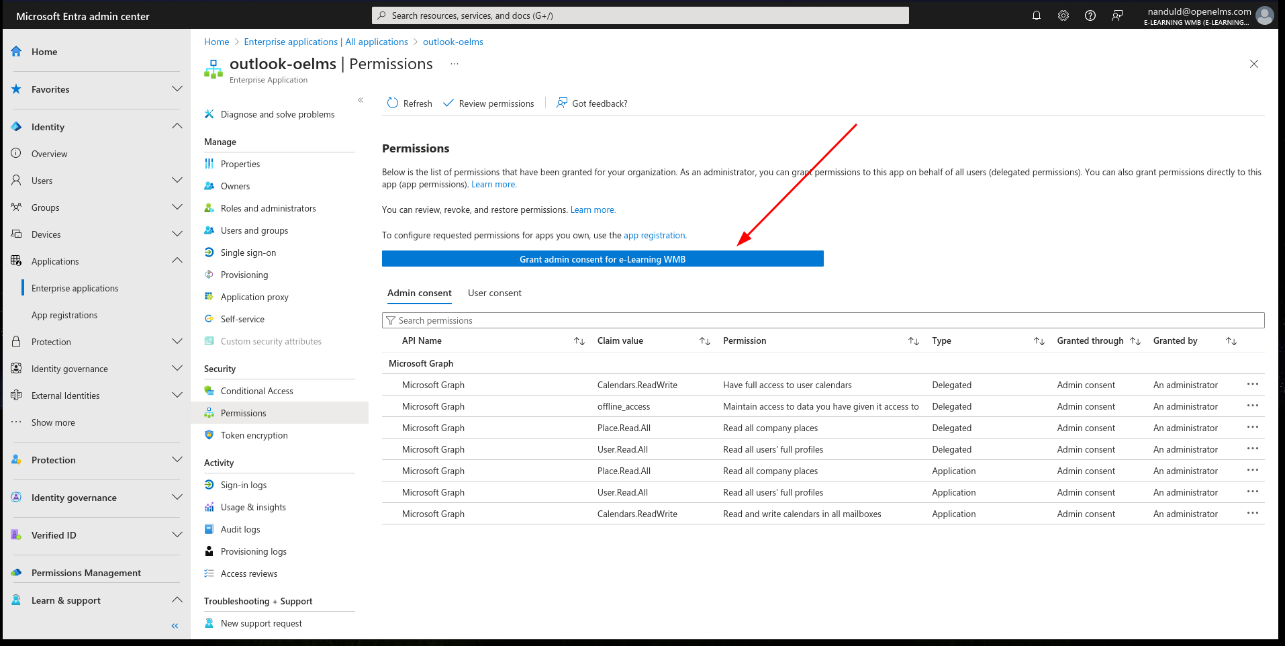
Task: Collapse the main left navigation pane
Action: (175, 626)
